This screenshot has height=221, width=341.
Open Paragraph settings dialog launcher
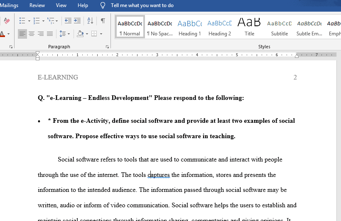coord(107,47)
